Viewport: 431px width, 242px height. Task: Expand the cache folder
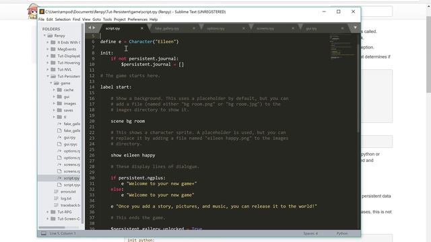point(54,89)
